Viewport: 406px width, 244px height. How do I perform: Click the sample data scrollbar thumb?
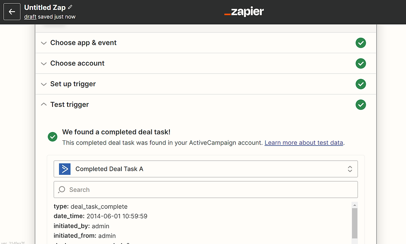click(x=355, y=223)
